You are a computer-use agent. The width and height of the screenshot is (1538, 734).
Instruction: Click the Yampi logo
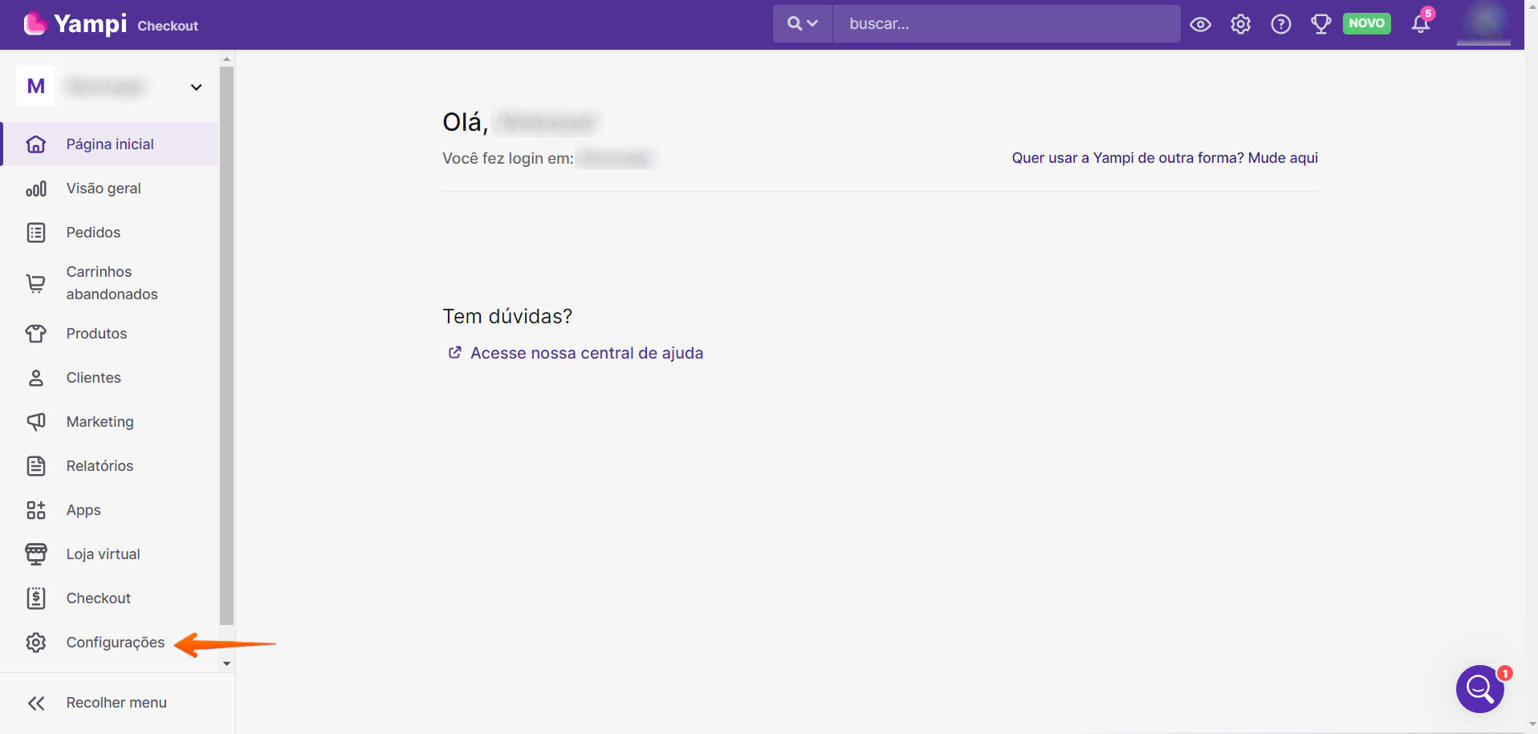click(76, 24)
